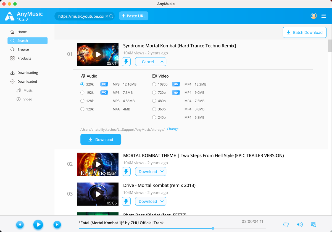This screenshot has height=232, width=332.
Task: Play preview on MORTAL KOMBAT THEME thumbnail
Action: tap(98, 164)
